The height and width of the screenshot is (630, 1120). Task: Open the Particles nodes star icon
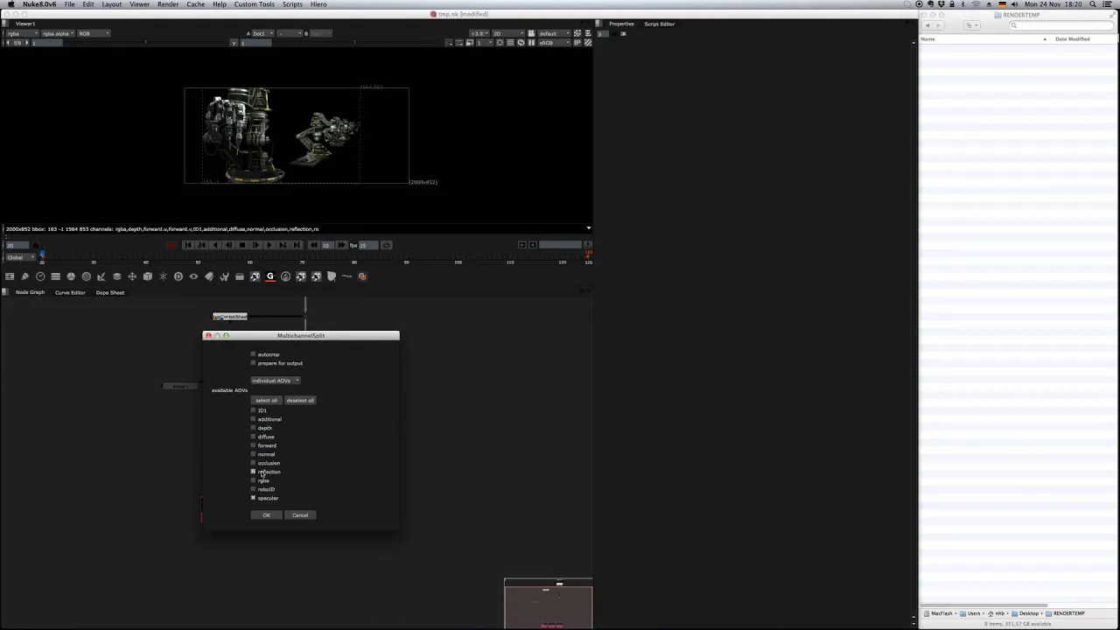click(x=163, y=276)
